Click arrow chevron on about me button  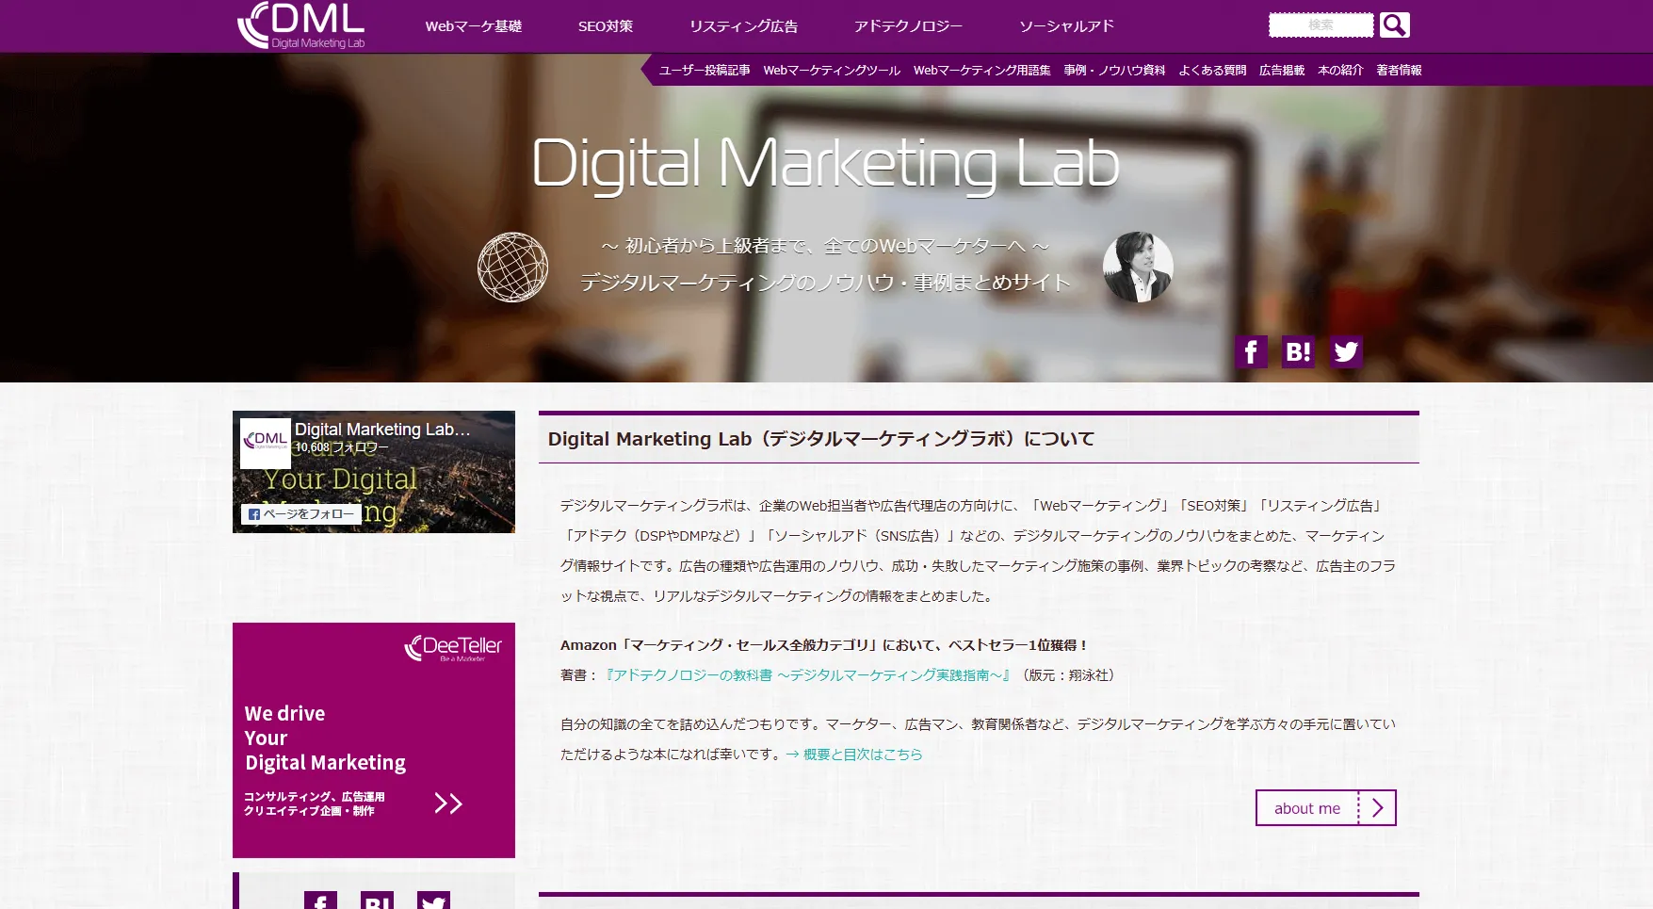1378,808
